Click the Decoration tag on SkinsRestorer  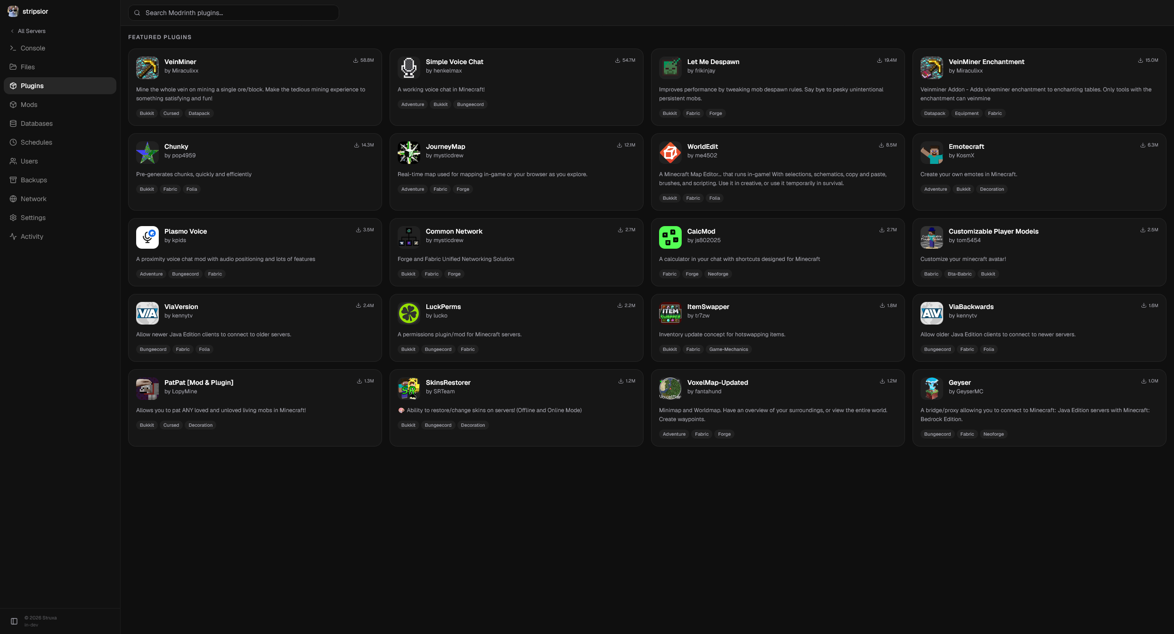coord(473,425)
